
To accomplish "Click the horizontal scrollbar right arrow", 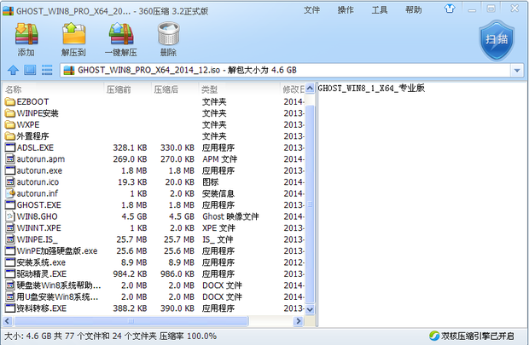I will pos(299,321).
